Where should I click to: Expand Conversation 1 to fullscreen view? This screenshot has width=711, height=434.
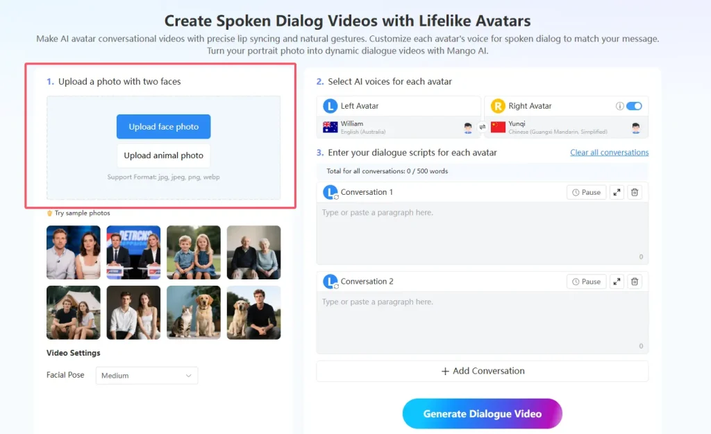(617, 192)
